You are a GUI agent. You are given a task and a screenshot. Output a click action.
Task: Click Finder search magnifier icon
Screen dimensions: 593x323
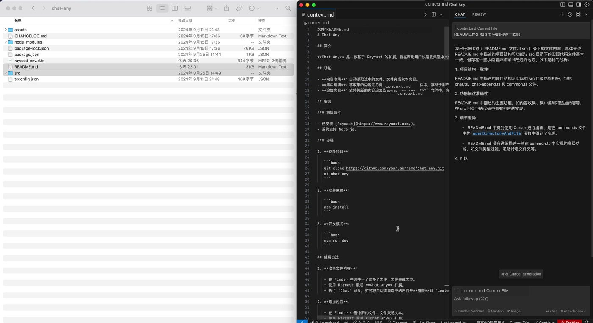(x=288, y=8)
